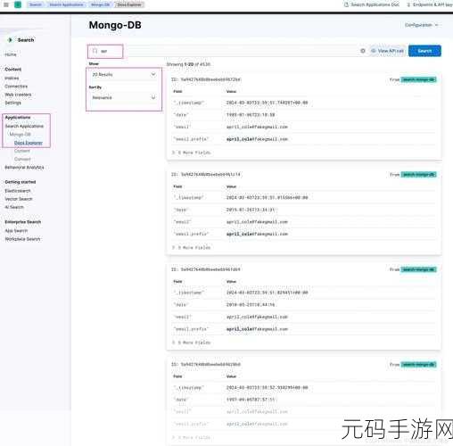Click the Mongo-DB breadcrumb

(100, 4)
